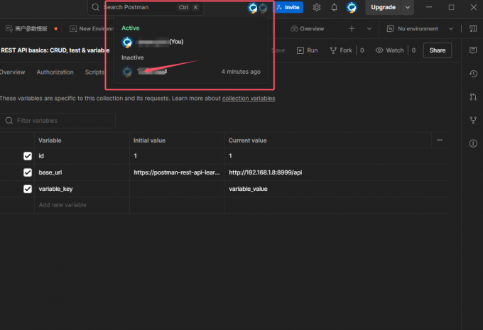Click the active user avatar in the popup
The height and width of the screenshot is (330, 483).
pos(127,42)
